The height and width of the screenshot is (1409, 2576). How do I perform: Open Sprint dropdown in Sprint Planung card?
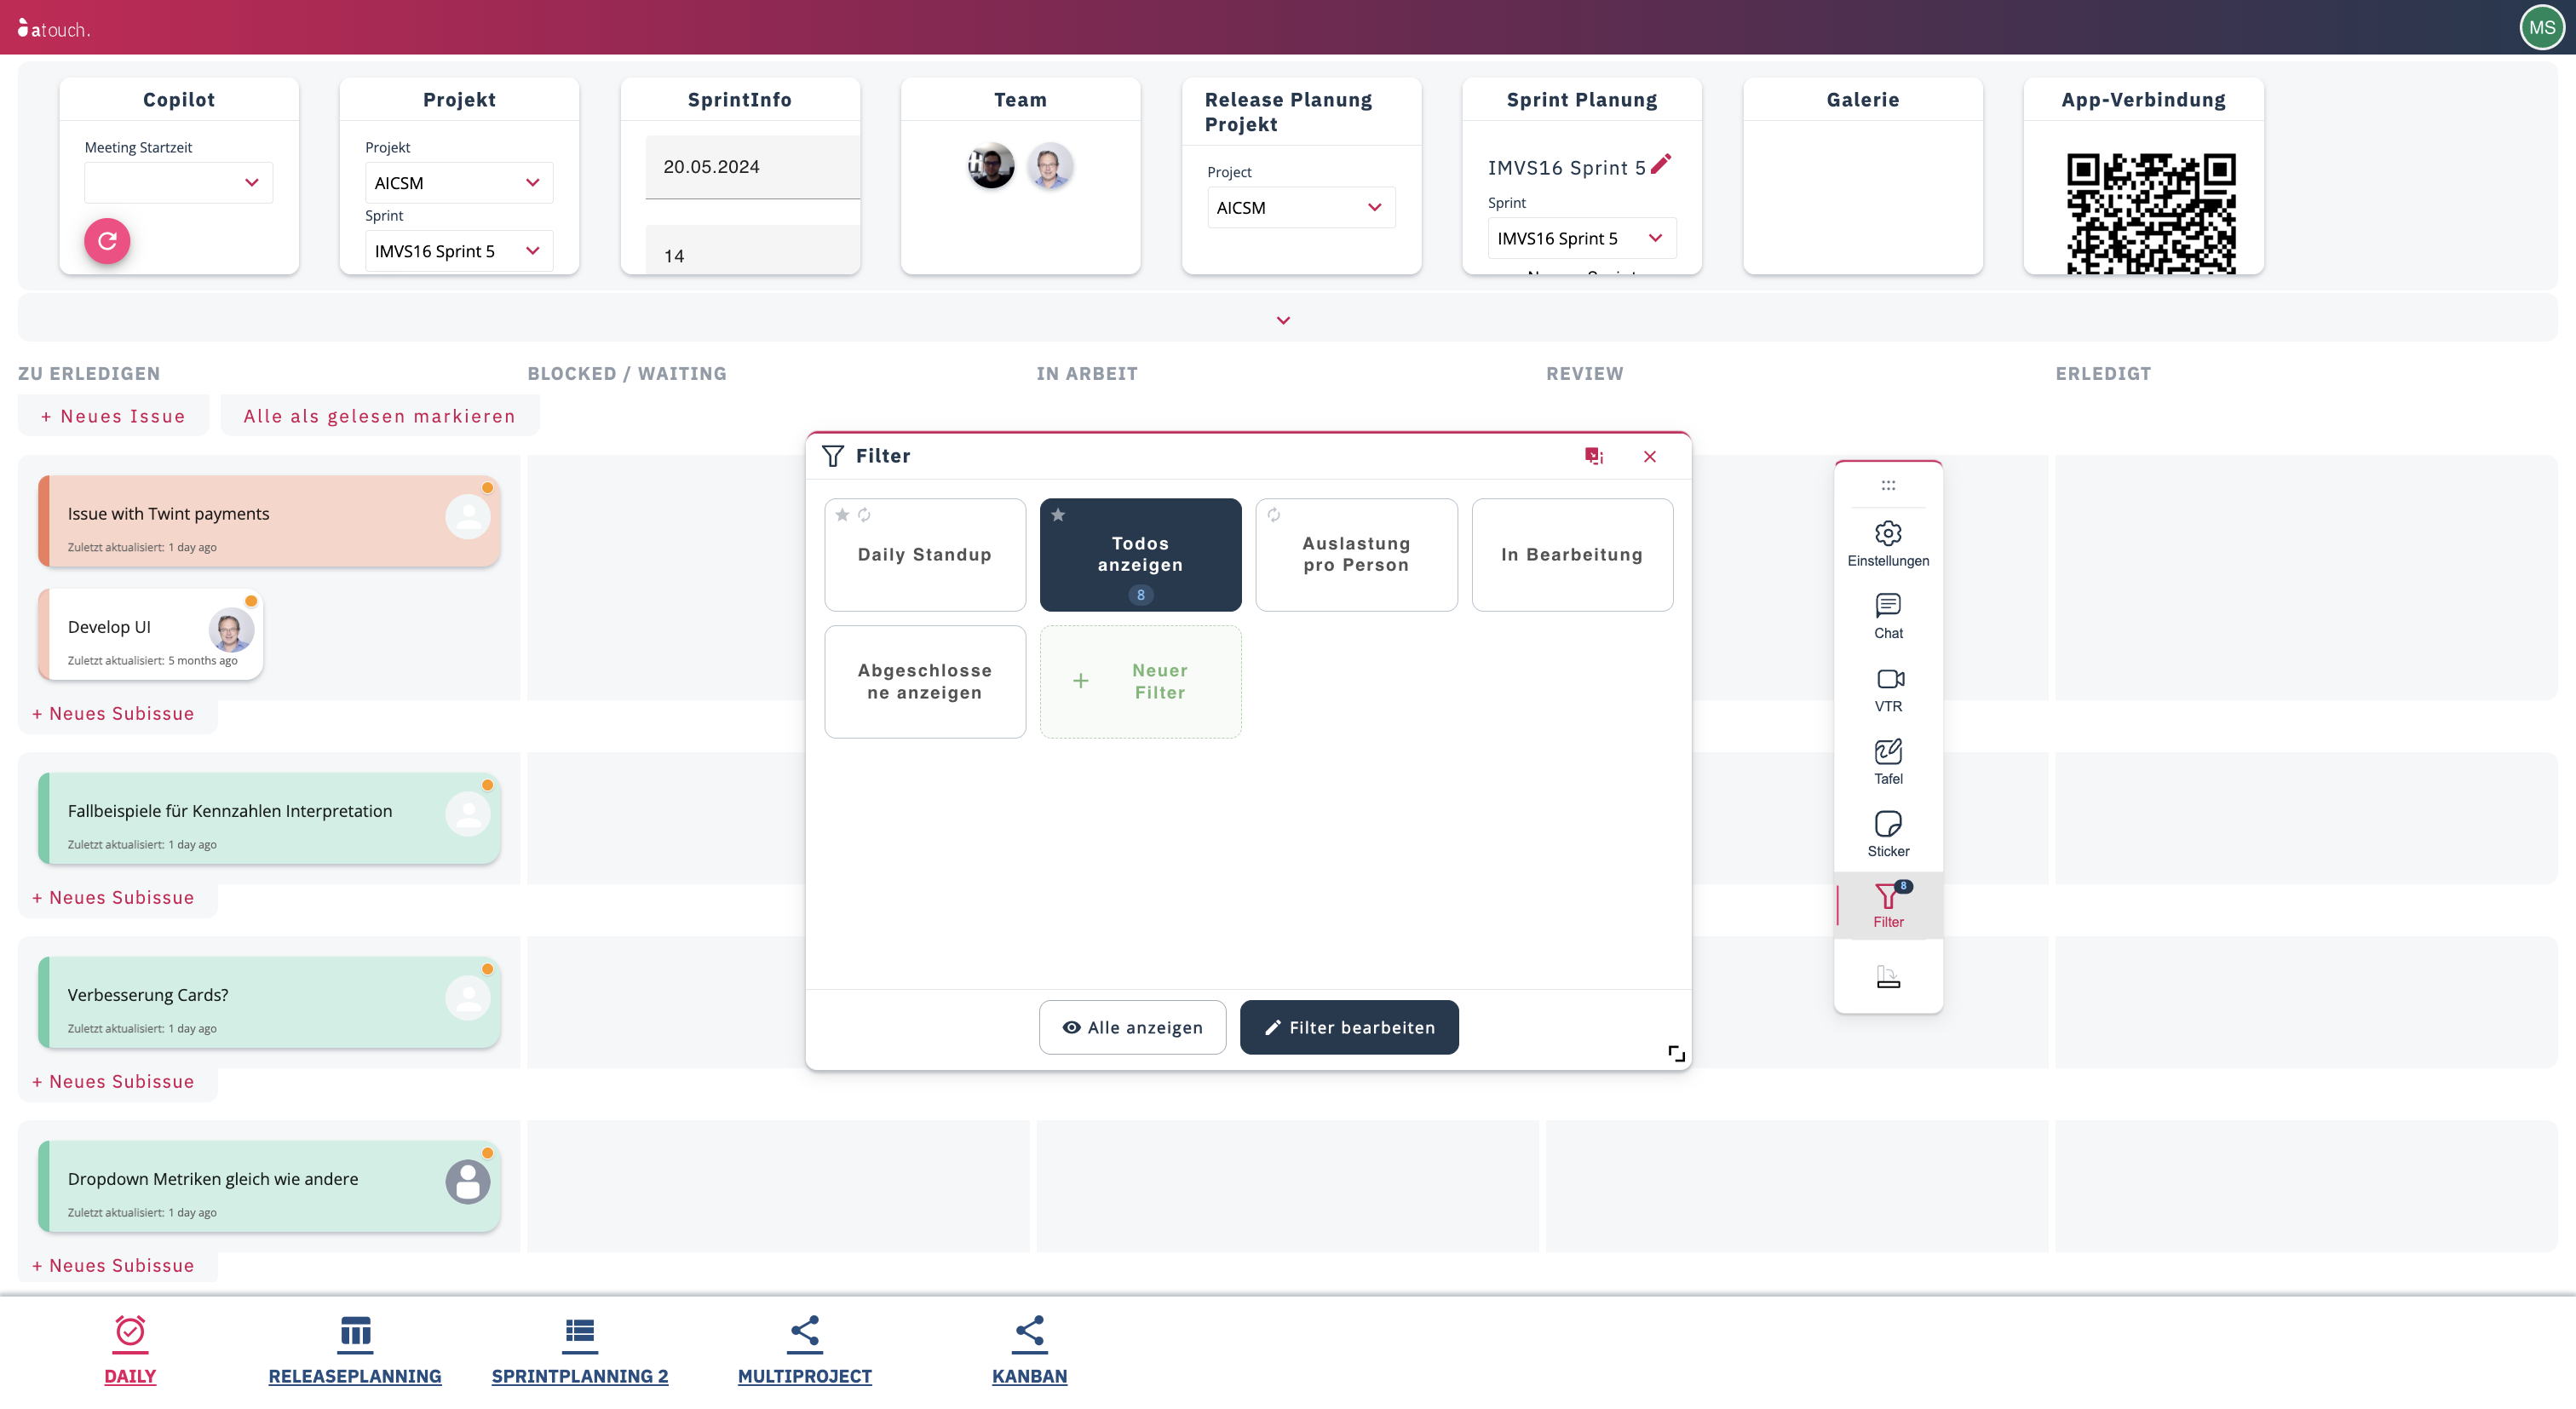(1582, 238)
